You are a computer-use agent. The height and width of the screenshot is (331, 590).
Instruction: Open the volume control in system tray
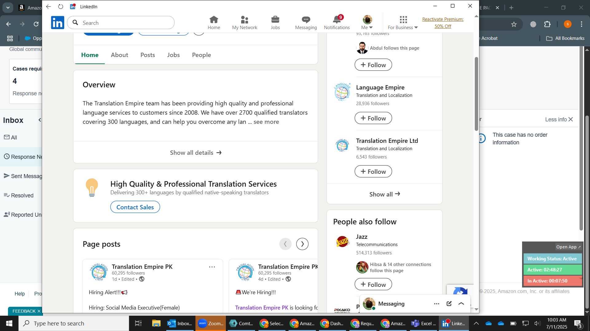tap(537, 323)
